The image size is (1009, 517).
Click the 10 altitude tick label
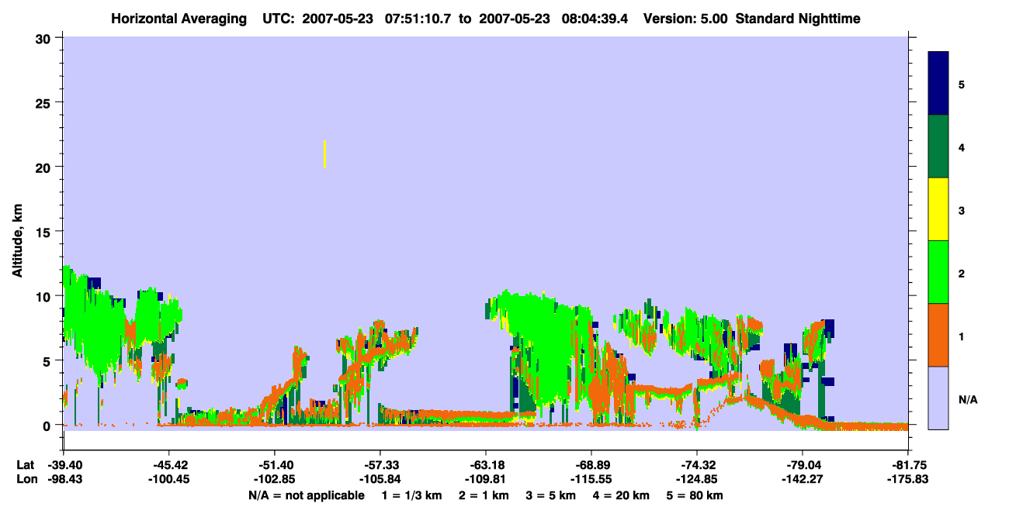44,296
